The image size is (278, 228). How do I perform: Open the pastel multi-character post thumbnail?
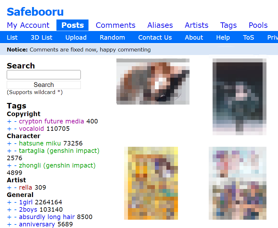click(237, 183)
